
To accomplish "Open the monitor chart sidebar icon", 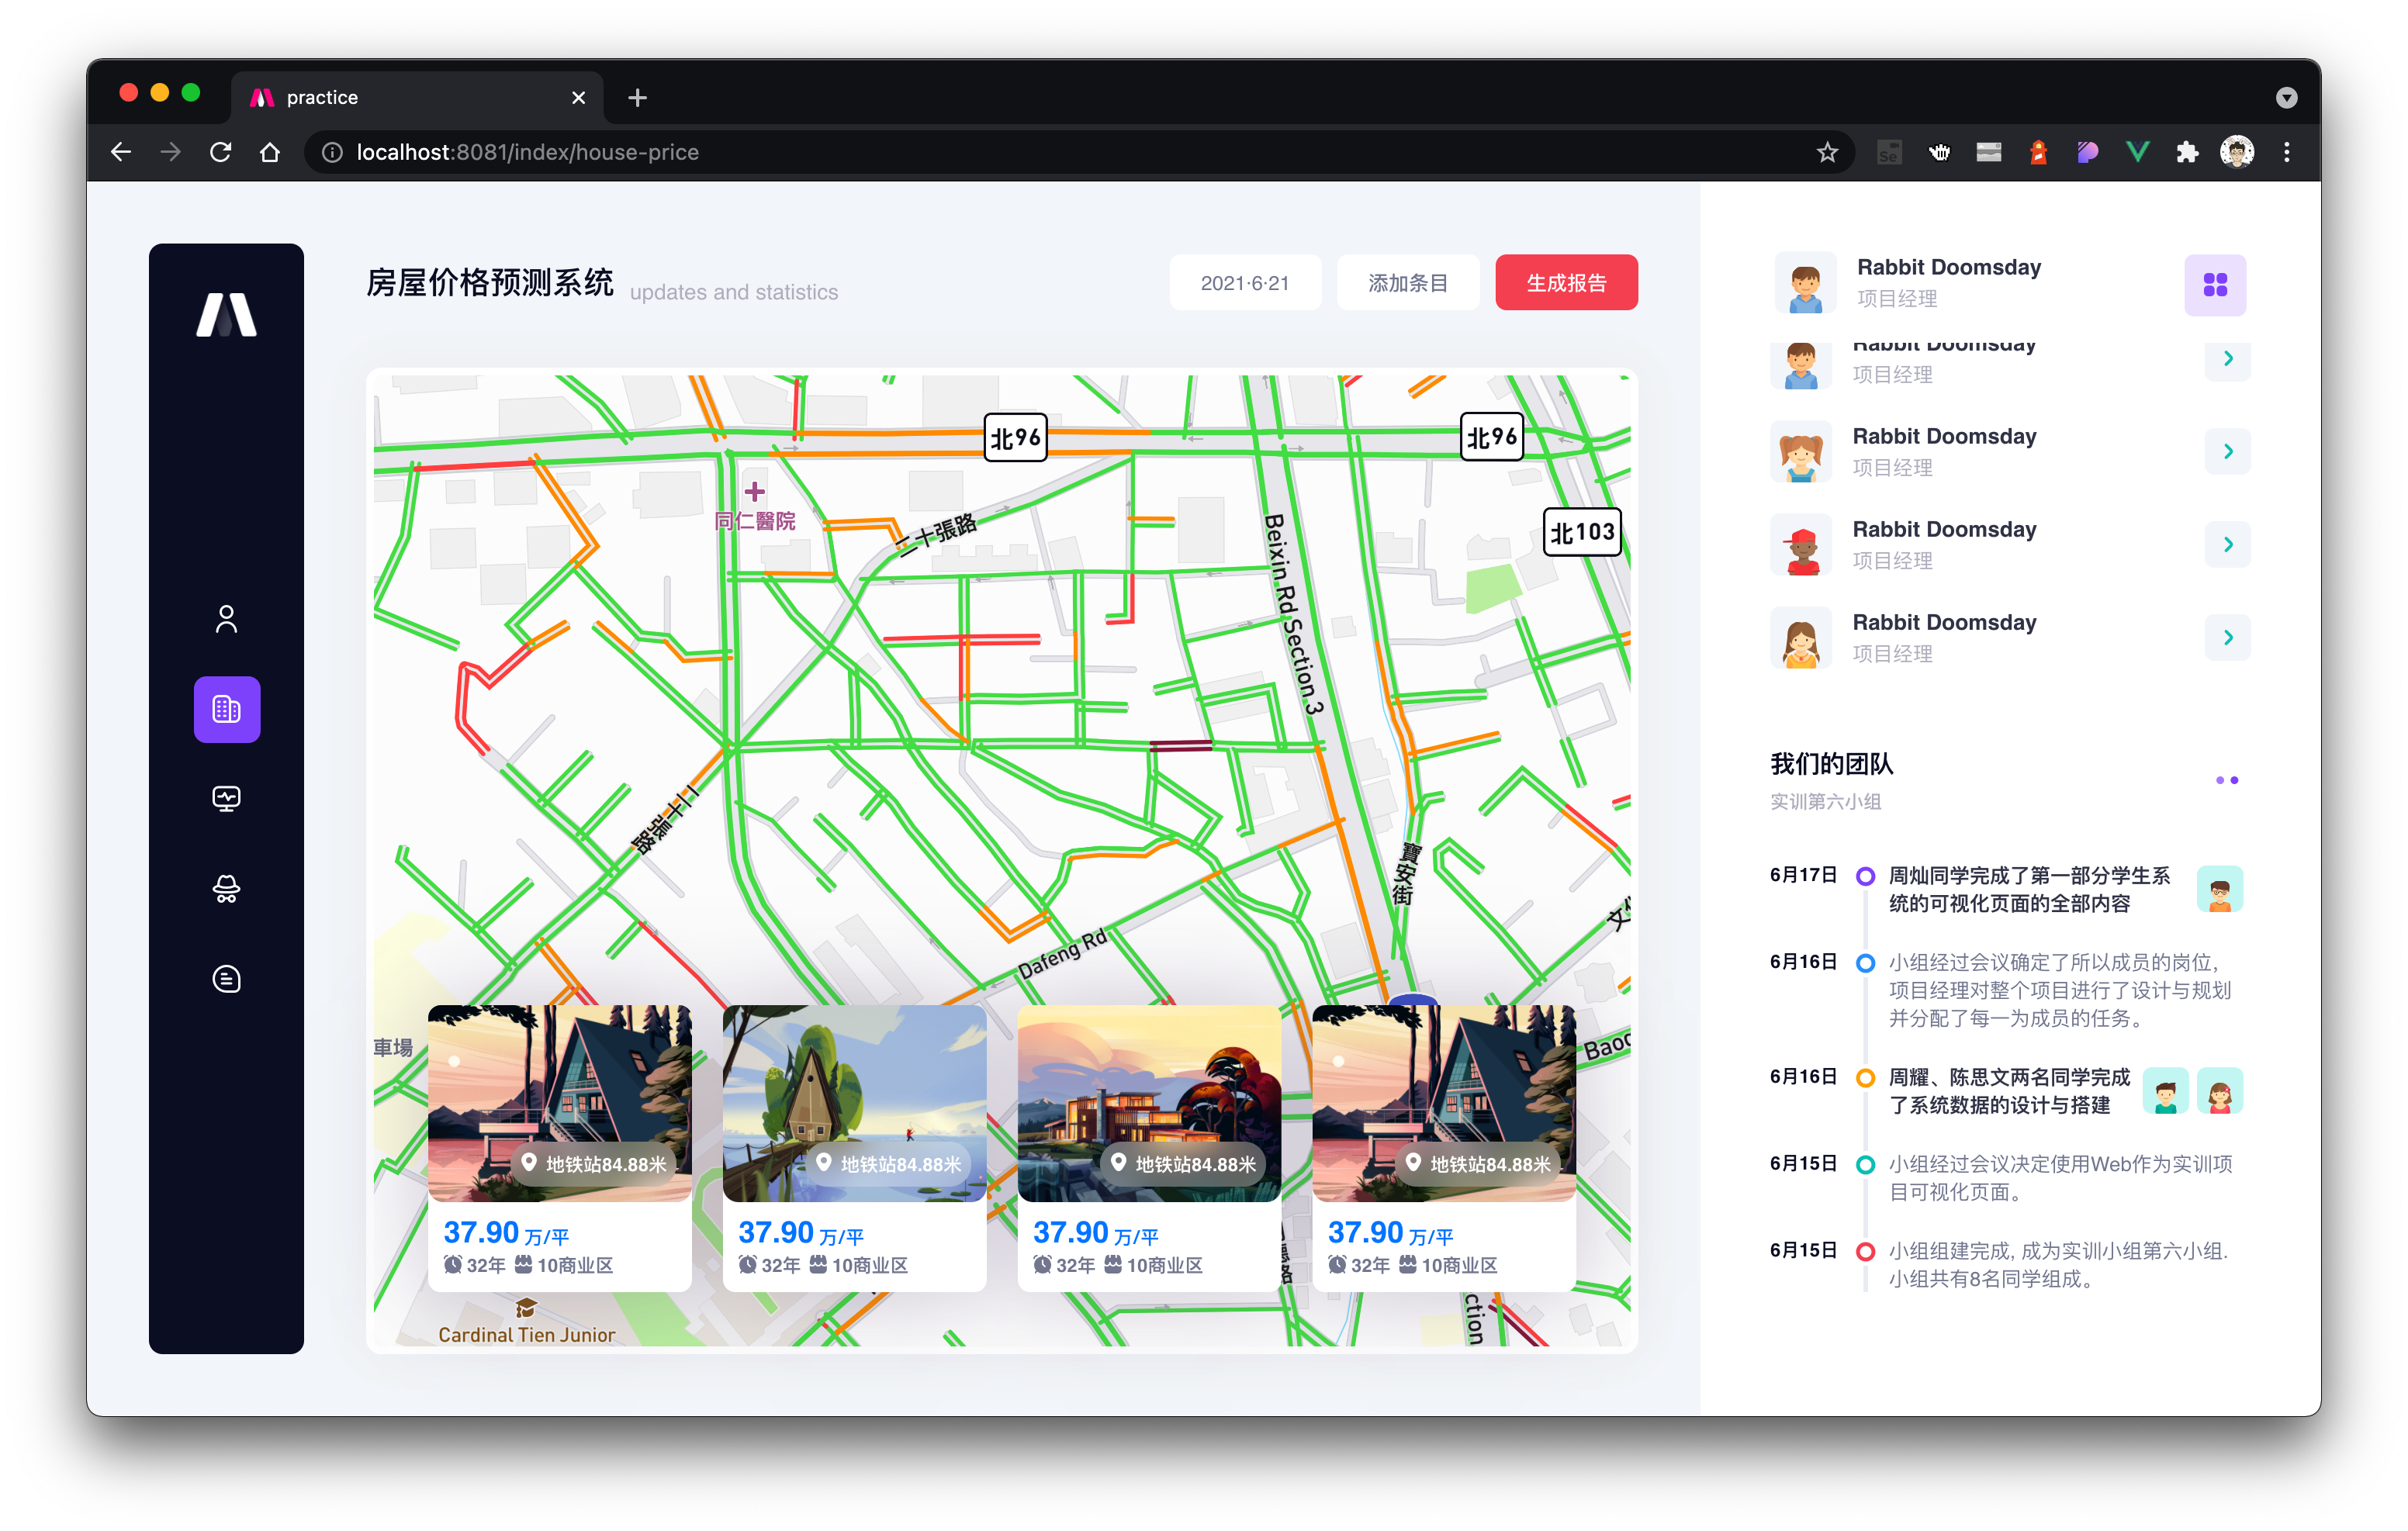I will coord(226,798).
